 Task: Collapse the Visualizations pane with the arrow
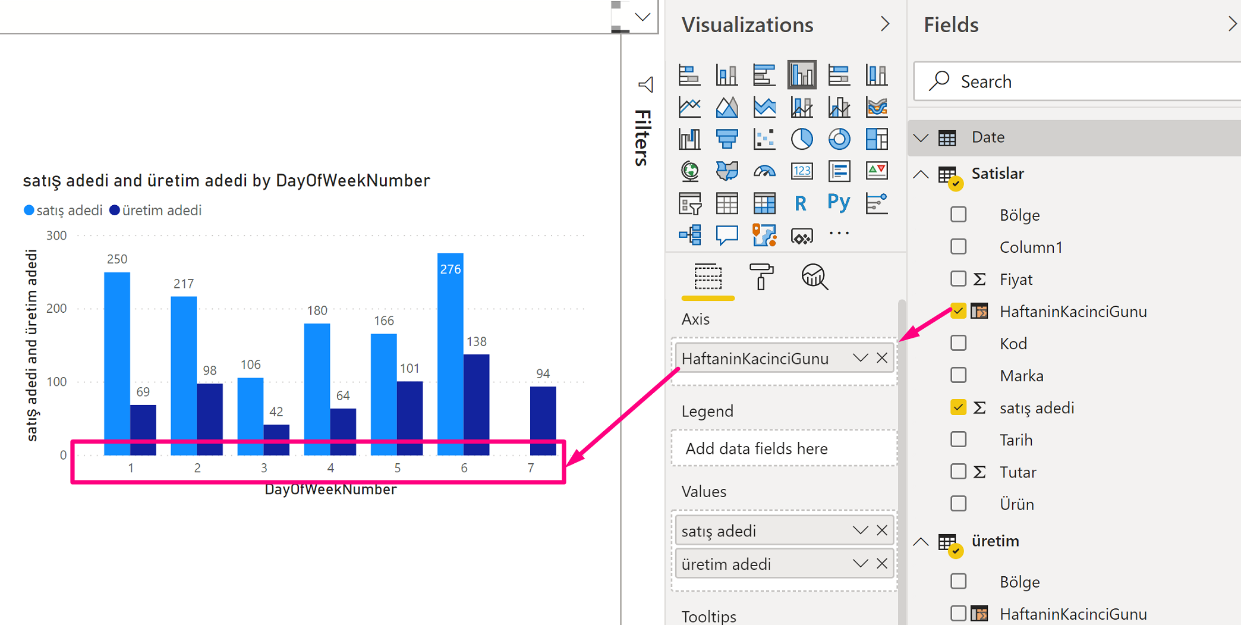pyautogui.click(x=885, y=24)
